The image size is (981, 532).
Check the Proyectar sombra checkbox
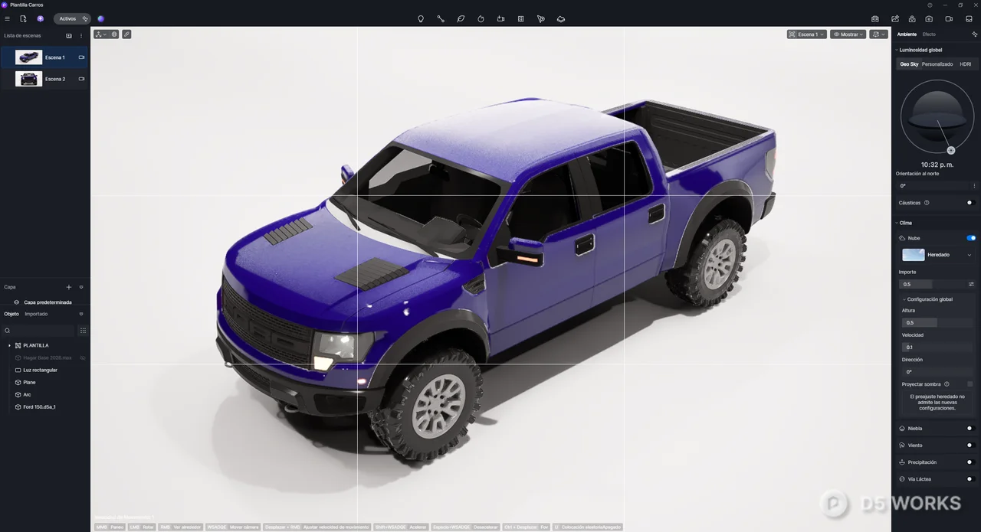coord(970,384)
